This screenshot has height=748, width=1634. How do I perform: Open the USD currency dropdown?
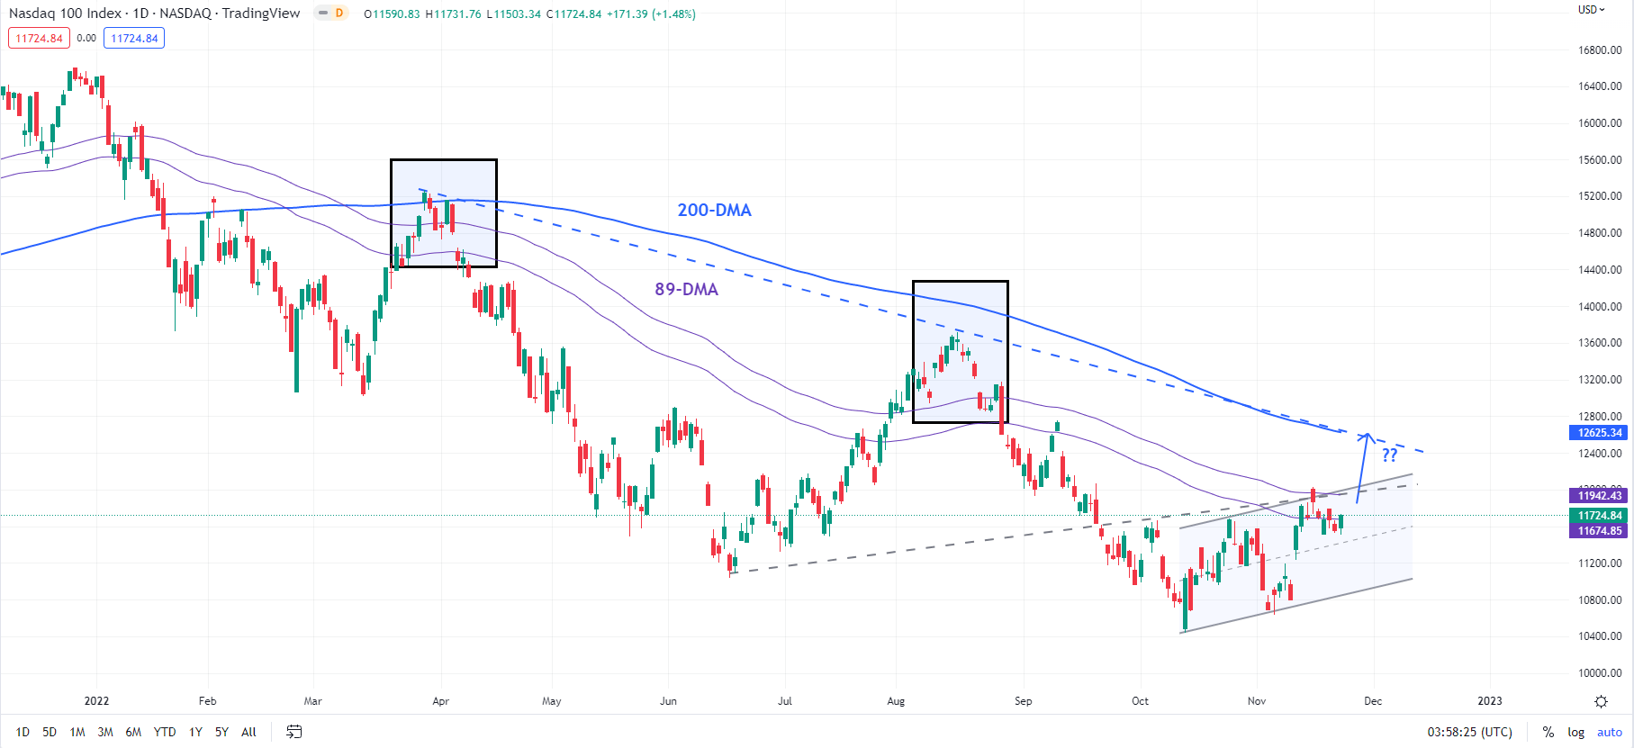[1592, 10]
